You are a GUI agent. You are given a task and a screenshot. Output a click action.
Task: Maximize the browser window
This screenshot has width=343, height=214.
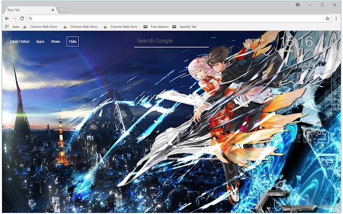pyautogui.click(x=322, y=5)
